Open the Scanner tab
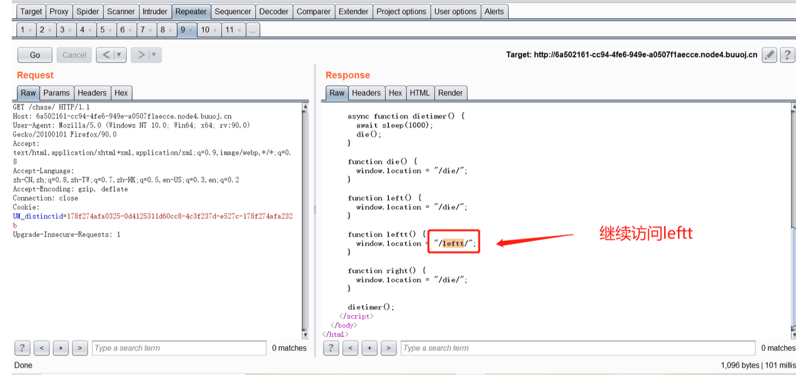The height and width of the screenshot is (375, 796). [121, 11]
